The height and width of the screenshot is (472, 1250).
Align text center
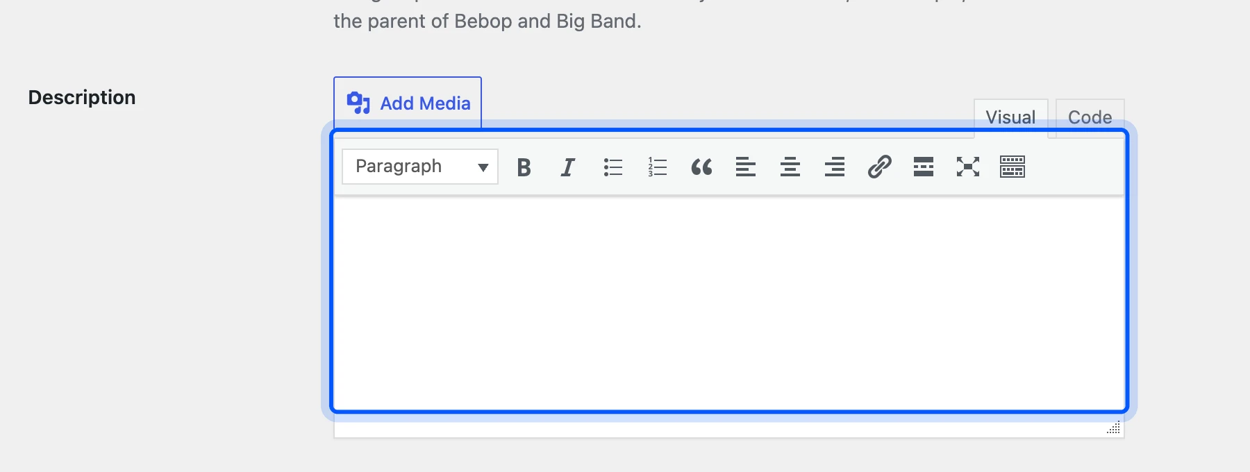click(790, 167)
